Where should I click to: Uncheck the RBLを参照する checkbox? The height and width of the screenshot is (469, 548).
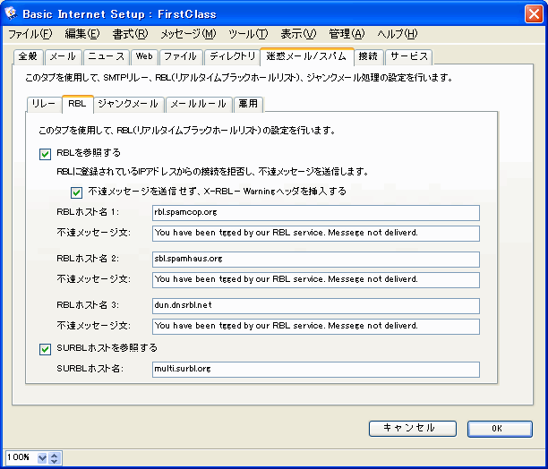(x=46, y=153)
